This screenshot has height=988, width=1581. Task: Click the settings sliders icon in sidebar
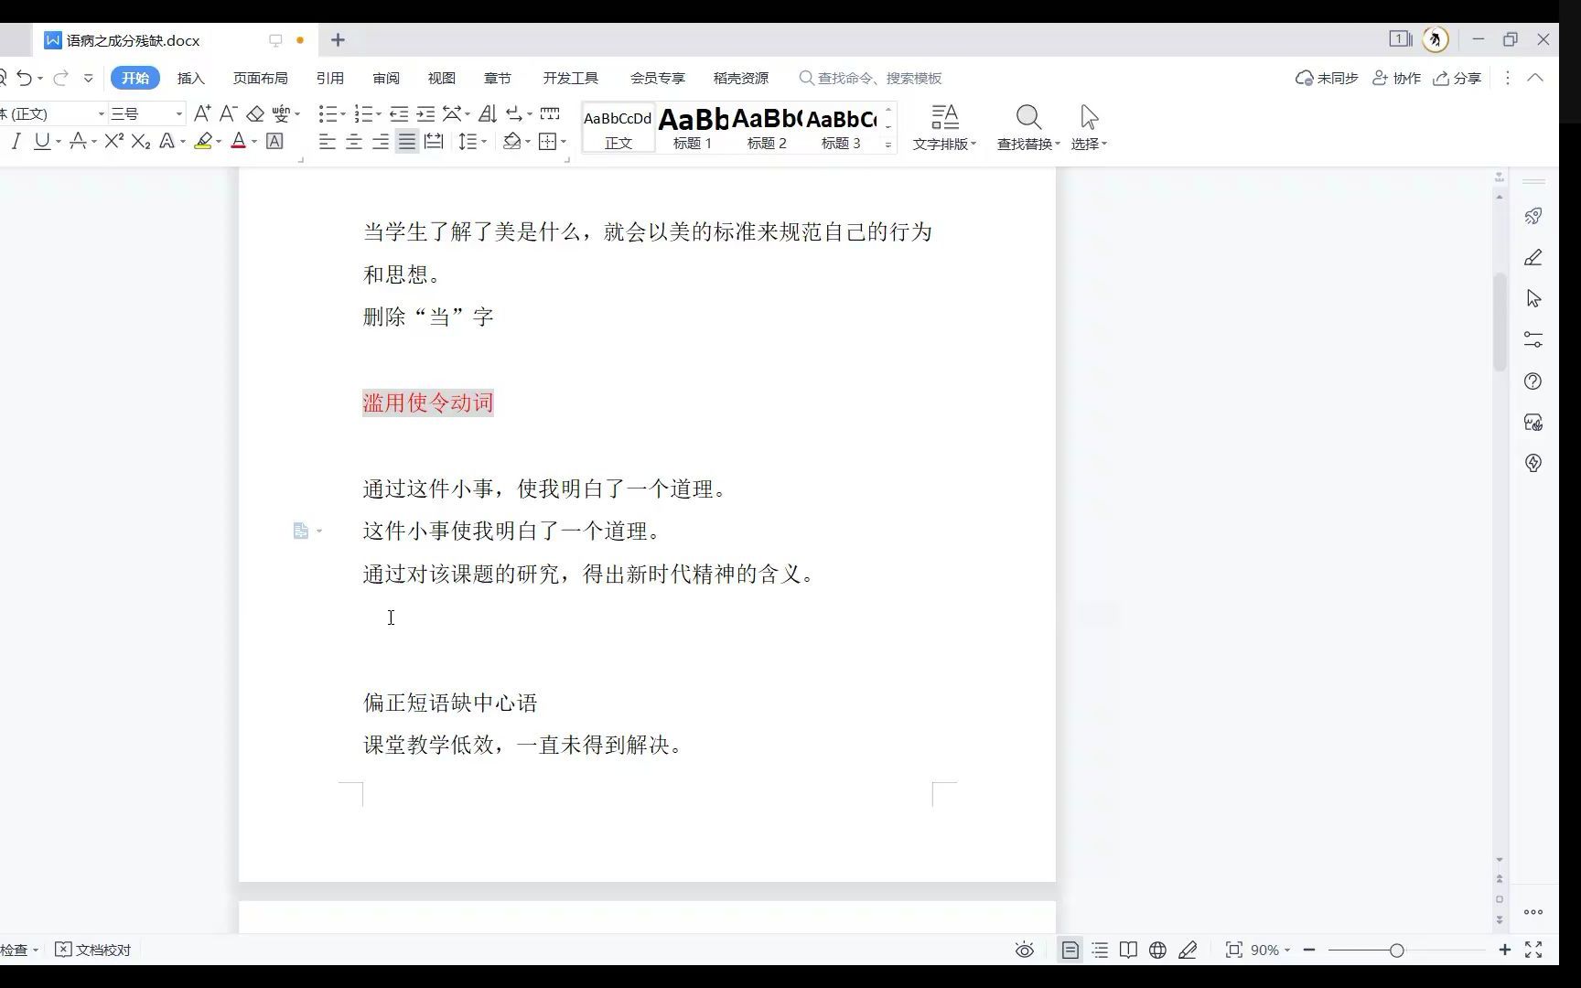pos(1533,339)
